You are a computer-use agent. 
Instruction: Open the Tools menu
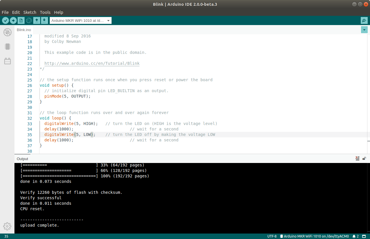(x=45, y=12)
